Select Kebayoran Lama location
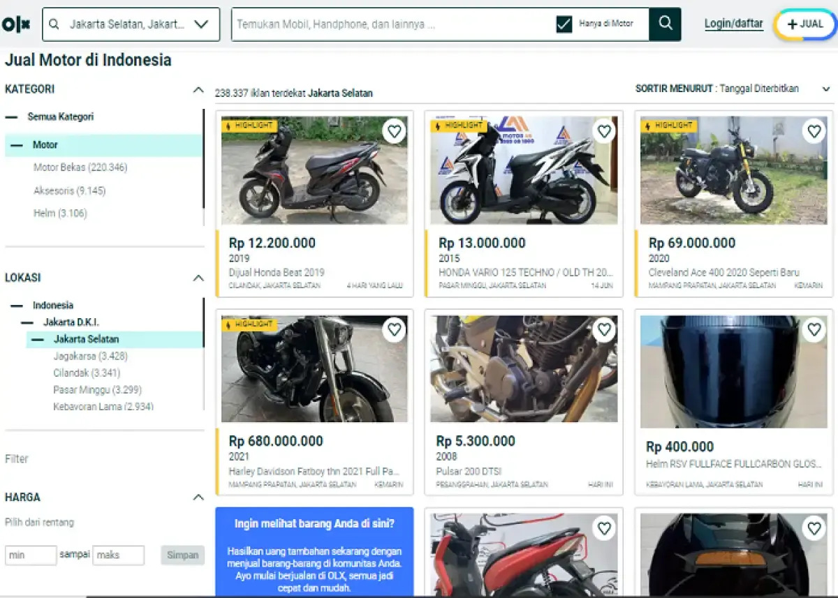The width and height of the screenshot is (838, 598). pyautogui.click(x=103, y=406)
